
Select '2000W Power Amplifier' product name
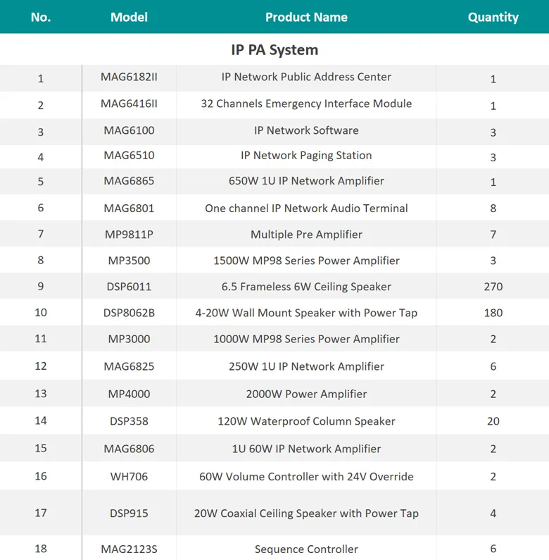click(306, 394)
